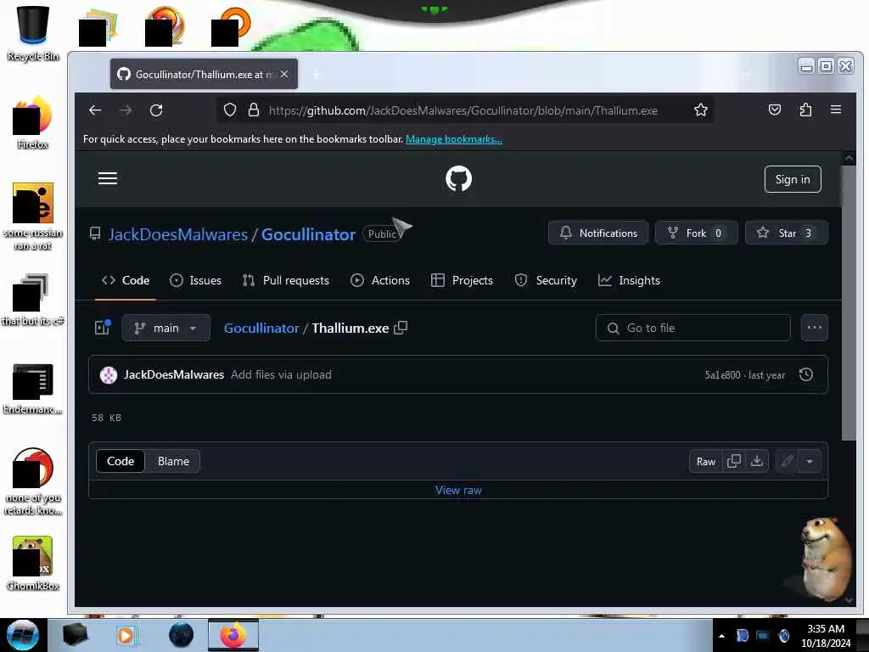Open Firefox from the taskbar

(233, 635)
